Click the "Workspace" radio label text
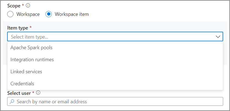The image size is (230, 111). click(x=28, y=14)
